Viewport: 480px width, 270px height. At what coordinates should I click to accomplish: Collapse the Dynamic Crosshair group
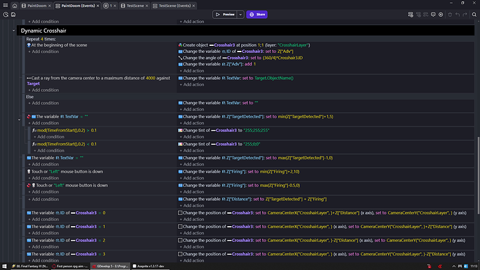click(x=13, y=31)
